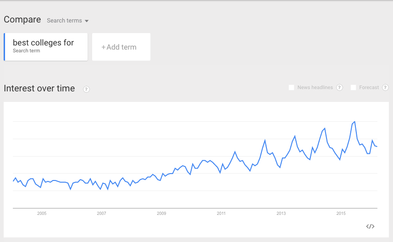Click the 2013 axis label under the chart
The height and width of the screenshot is (242, 393).
click(281, 214)
